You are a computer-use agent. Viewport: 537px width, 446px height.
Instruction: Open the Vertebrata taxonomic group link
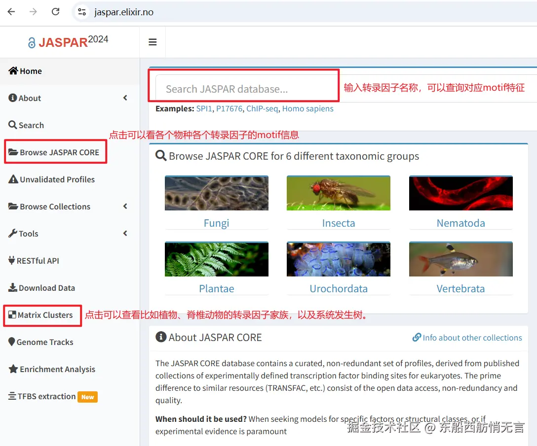pyautogui.click(x=460, y=289)
